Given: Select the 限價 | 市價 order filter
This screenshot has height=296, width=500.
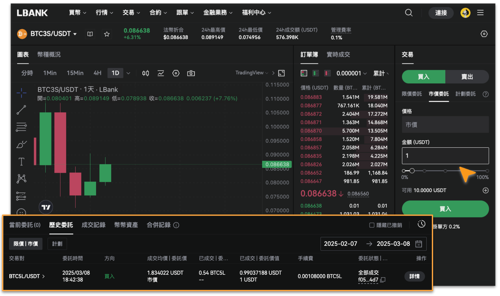Looking at the screenshot, I should click(x=26, y=244).
